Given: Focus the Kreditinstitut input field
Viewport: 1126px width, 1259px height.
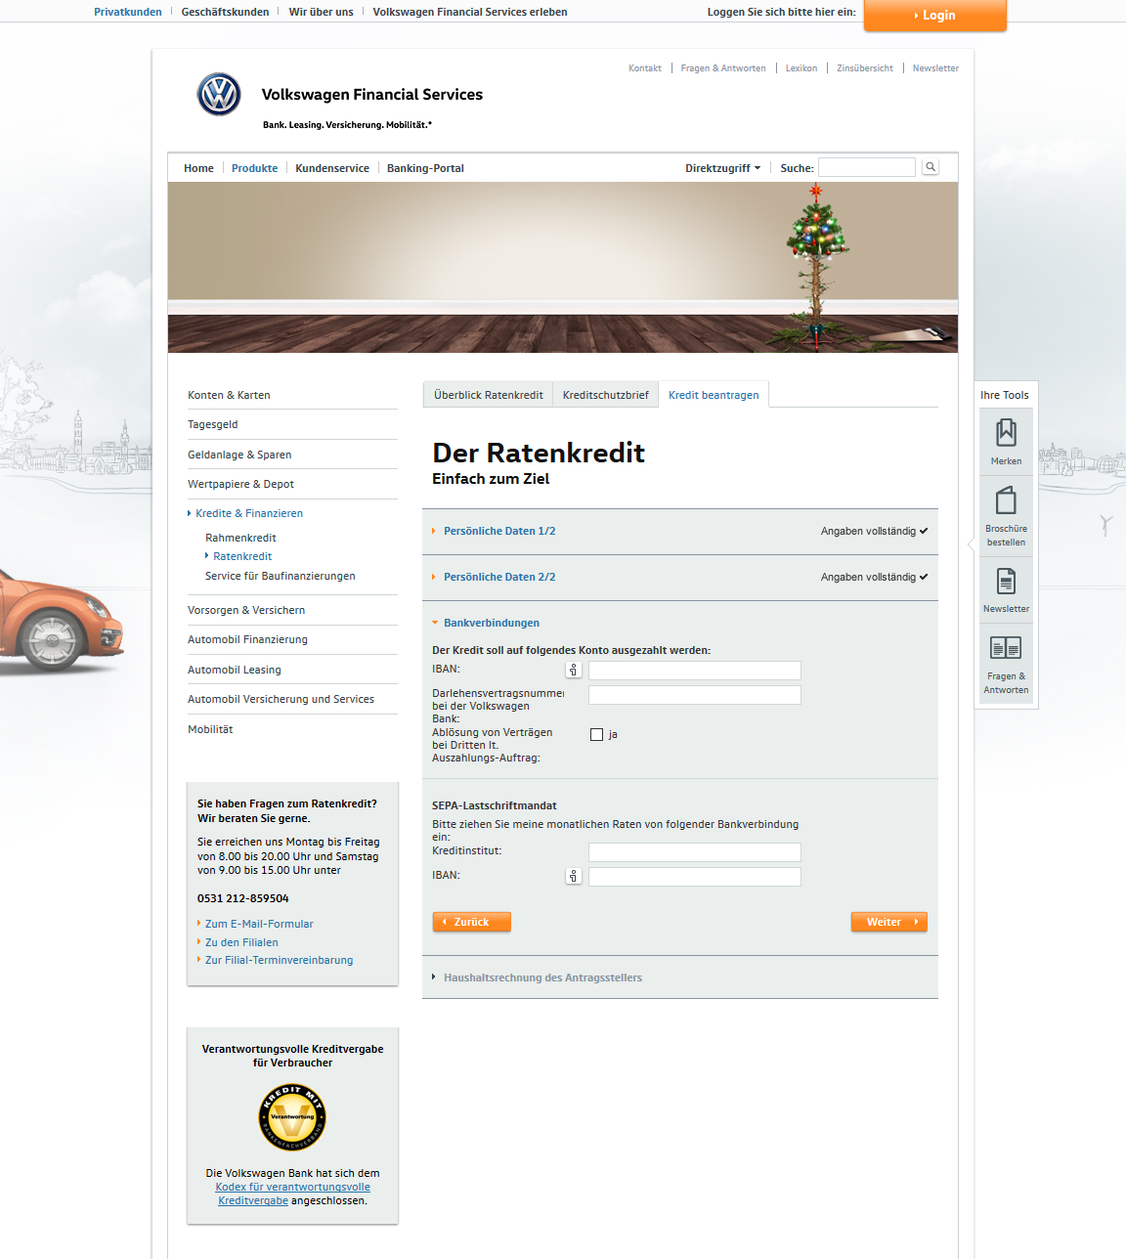Looking at the screenshot, I should click(695, 852).
